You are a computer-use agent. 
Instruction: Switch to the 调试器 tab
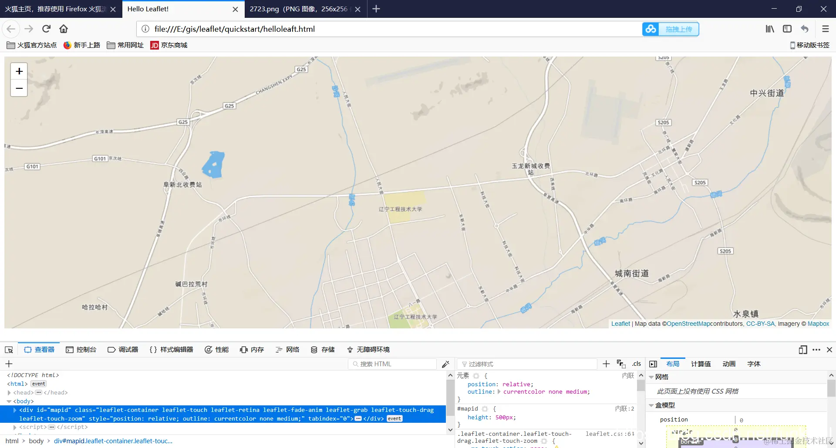click(x=123, y=350)
